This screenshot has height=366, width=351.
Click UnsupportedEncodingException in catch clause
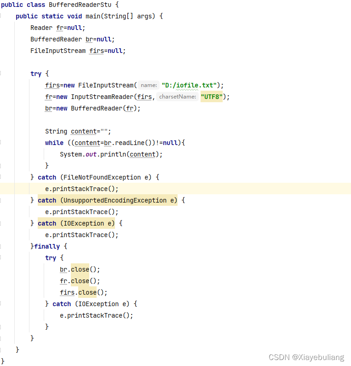click(115, 200)
